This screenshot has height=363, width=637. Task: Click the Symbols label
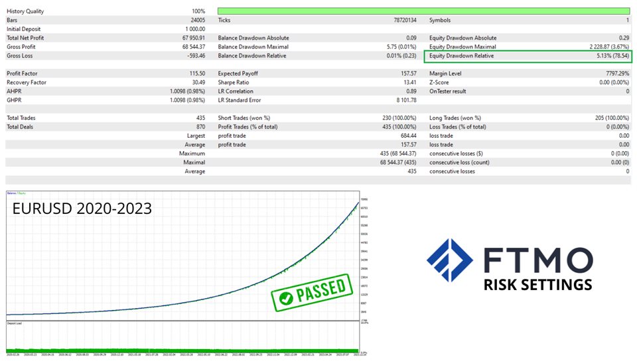[440, 21]
